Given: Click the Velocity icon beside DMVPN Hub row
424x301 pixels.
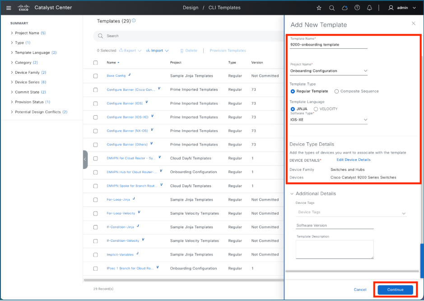Looking at the screenshot, I should point(161,171).
